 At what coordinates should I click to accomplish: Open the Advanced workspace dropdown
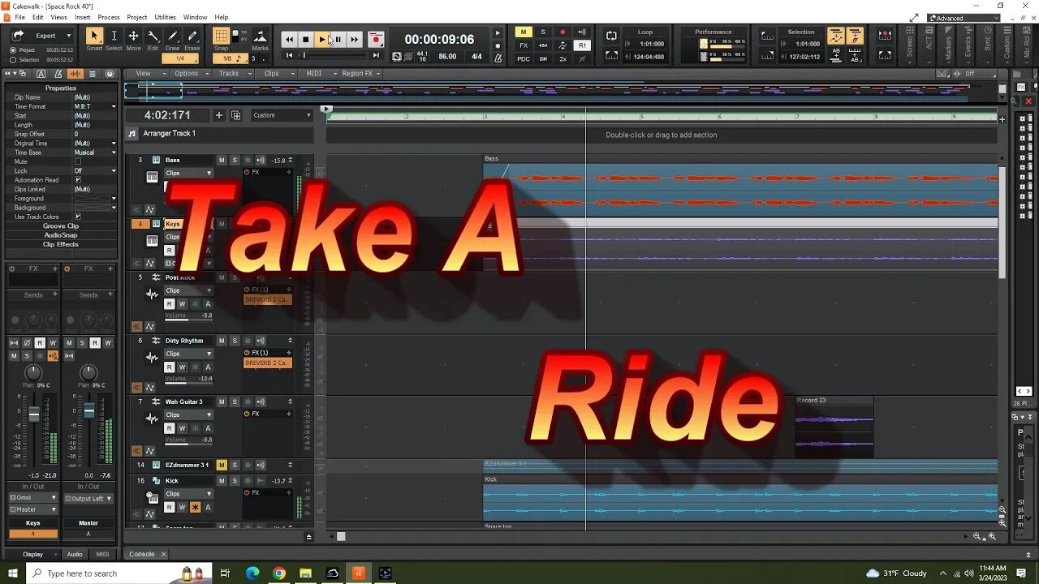pyautogui.click(x=964, y=18)
